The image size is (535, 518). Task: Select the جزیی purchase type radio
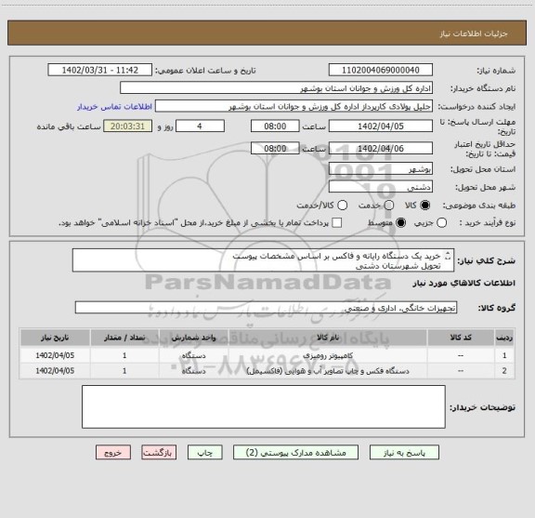pyautogui.click(x=441, y=223)
